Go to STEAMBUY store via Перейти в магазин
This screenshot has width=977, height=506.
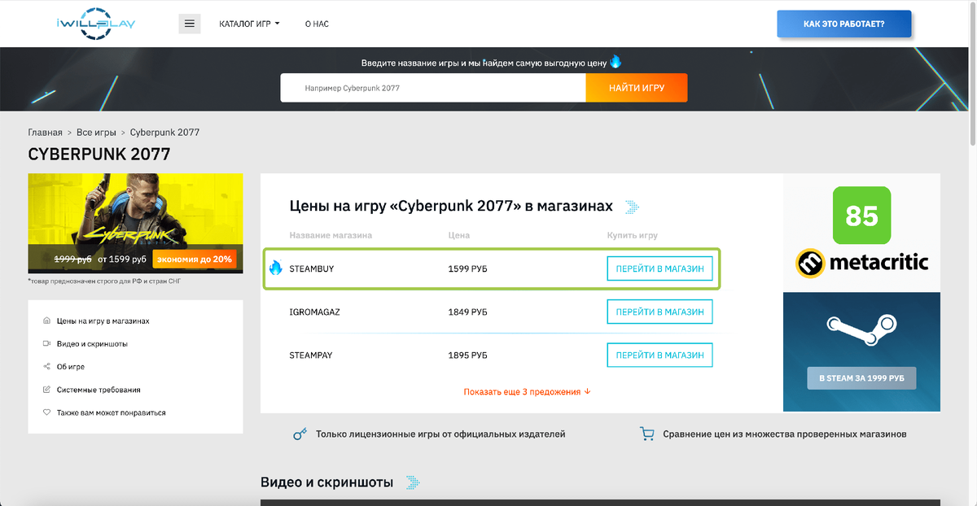[x=659, y=268]
